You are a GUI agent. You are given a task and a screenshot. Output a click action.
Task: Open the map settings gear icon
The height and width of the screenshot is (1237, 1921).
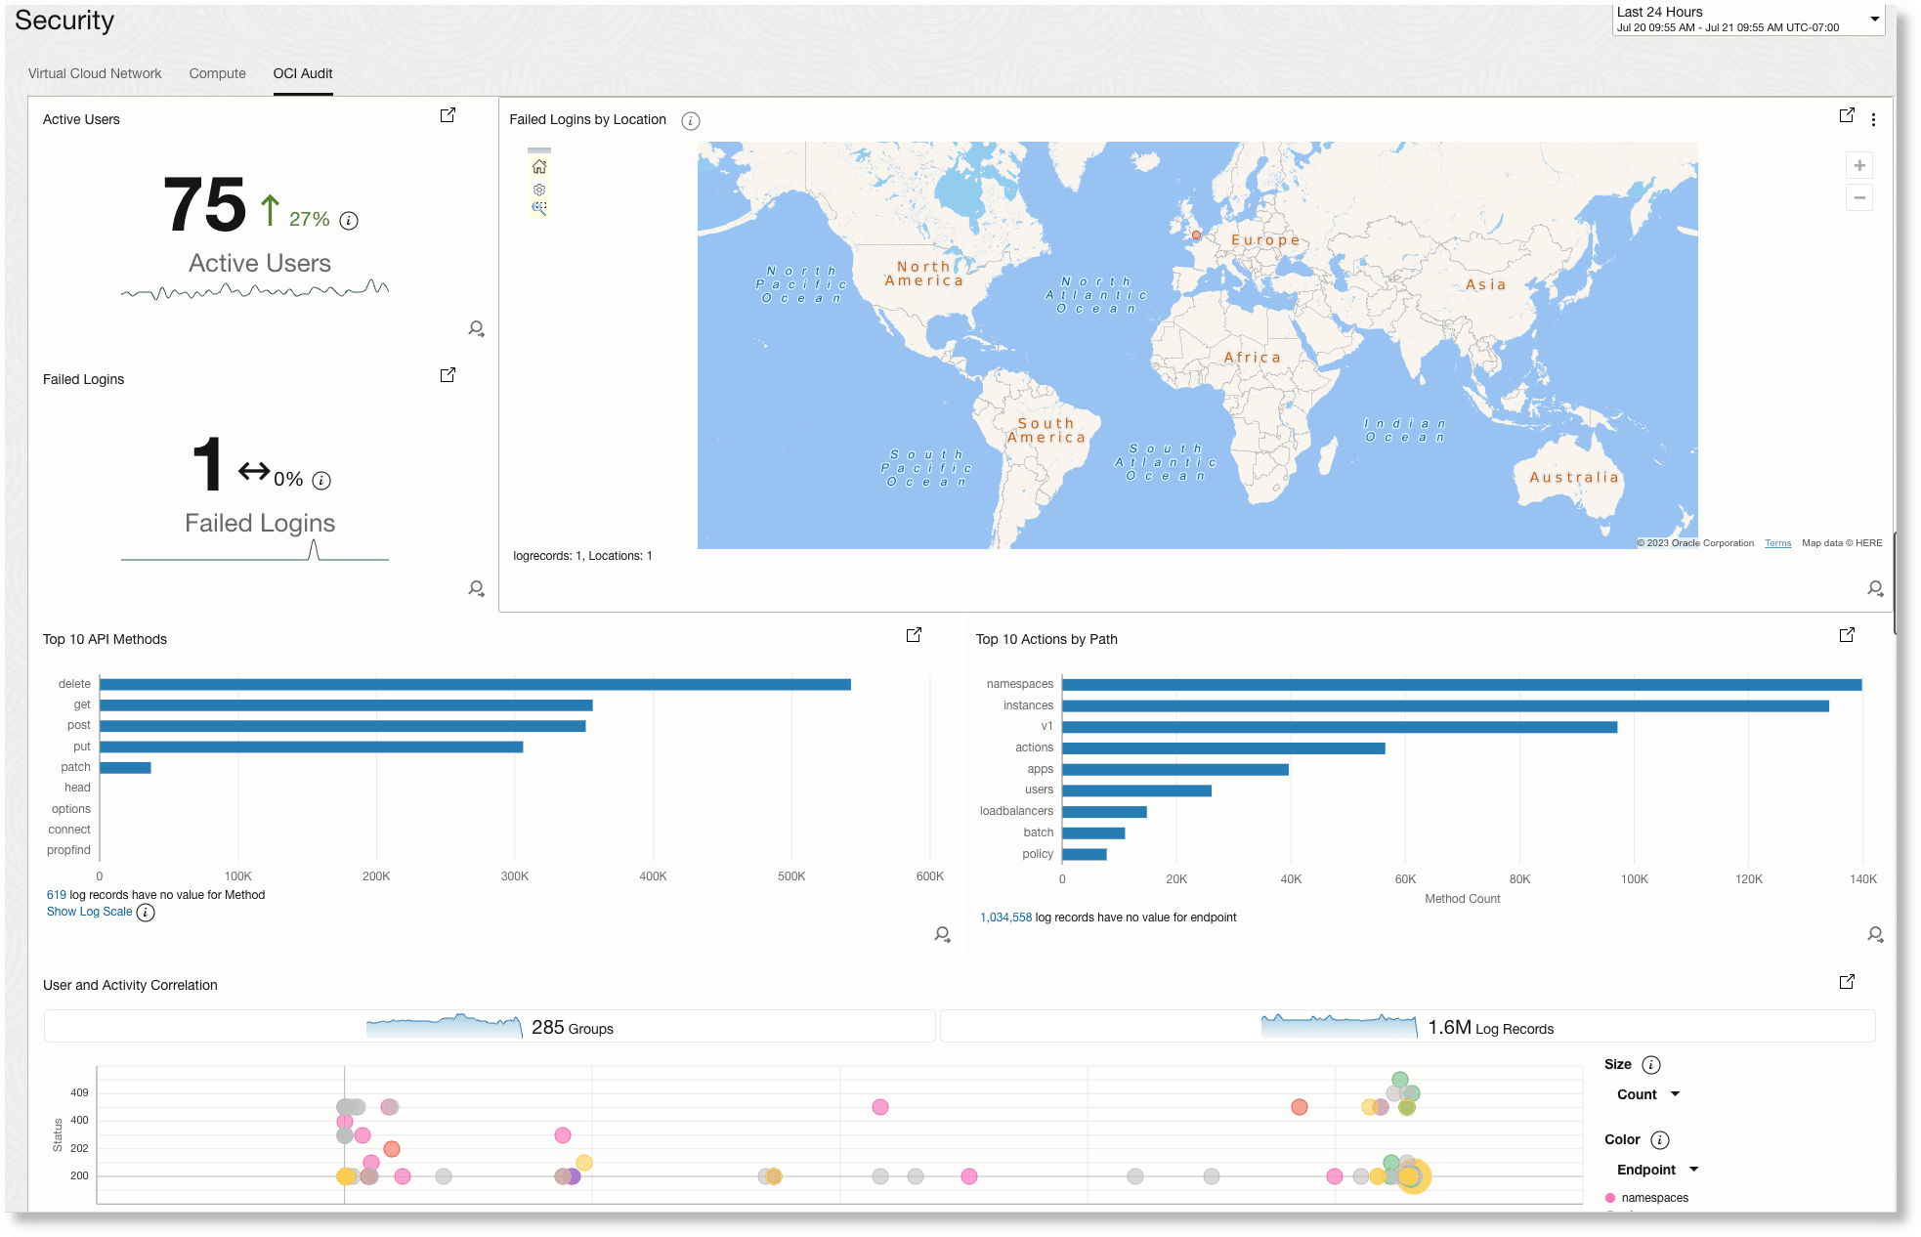(x=539, y=189)
